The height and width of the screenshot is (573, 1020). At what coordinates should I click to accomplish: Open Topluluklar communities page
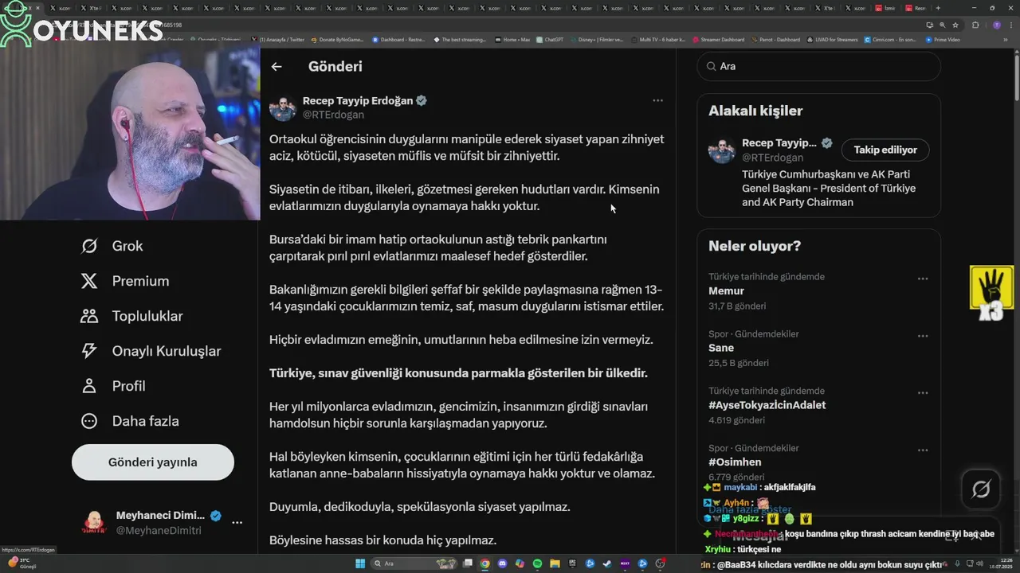click(x=131, y=316)
